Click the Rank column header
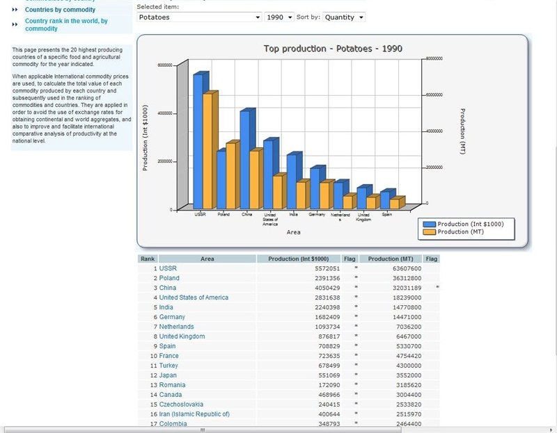The image size is (557, 433). point(148,259)
